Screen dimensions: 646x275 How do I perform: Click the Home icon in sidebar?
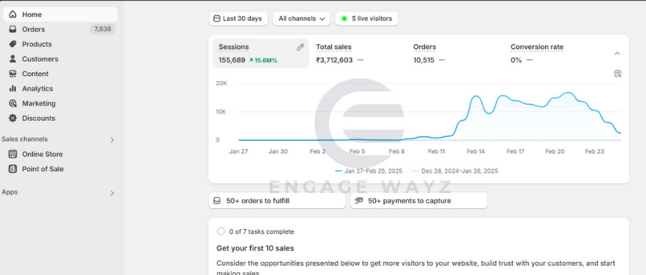coord(12,14)
